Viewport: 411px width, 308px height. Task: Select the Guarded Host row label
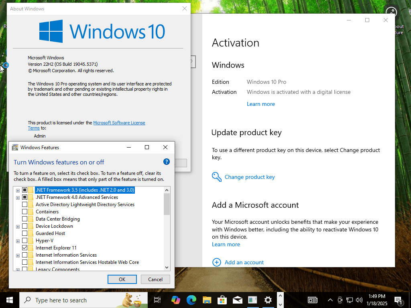click(50, 233)
